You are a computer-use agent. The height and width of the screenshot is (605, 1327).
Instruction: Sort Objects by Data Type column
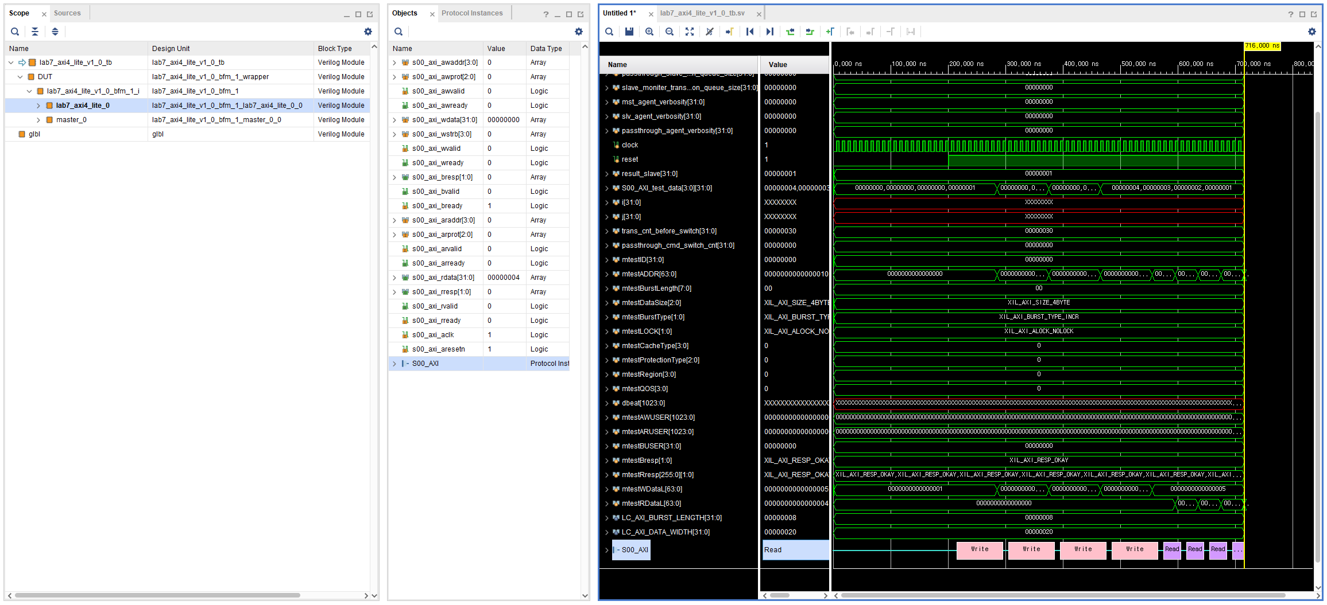point(547,49)
